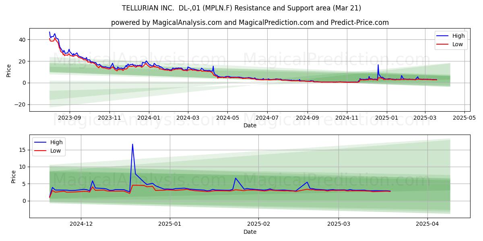This screenshot has width=483, height=241.
Task: Click the 'Price' y-axis label of the bottom chart
Action: (14, 176)
